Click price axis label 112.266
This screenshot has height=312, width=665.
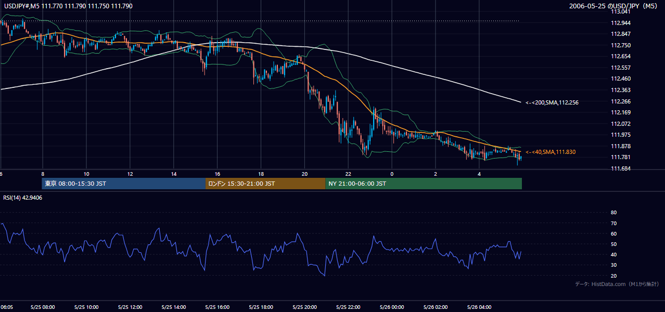click(621, 101)
